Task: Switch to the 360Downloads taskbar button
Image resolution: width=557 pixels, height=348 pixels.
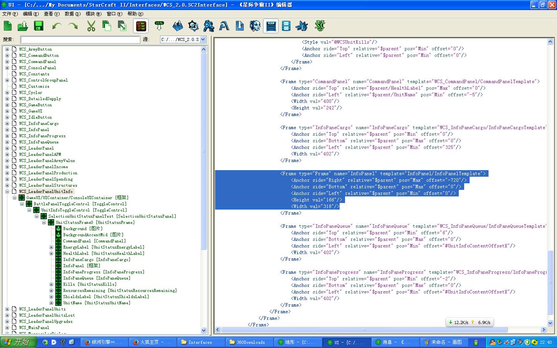Action: [250, 342]
